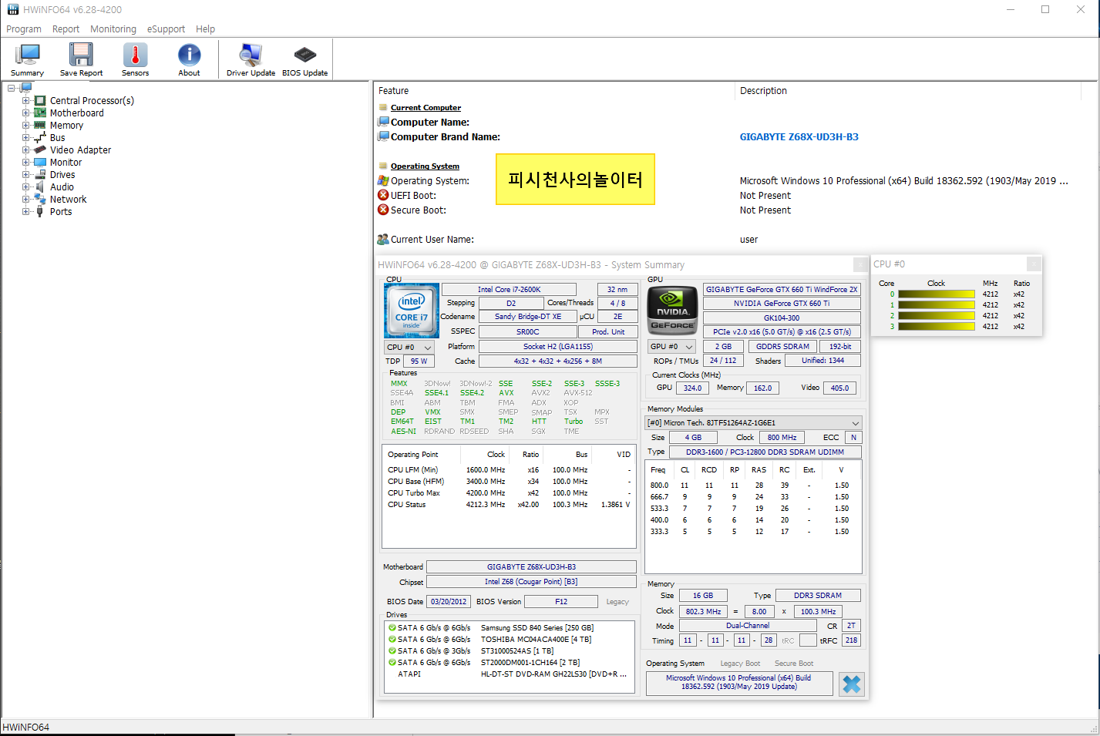Click the red UEFI Boot status icon

tap(383, 196)
